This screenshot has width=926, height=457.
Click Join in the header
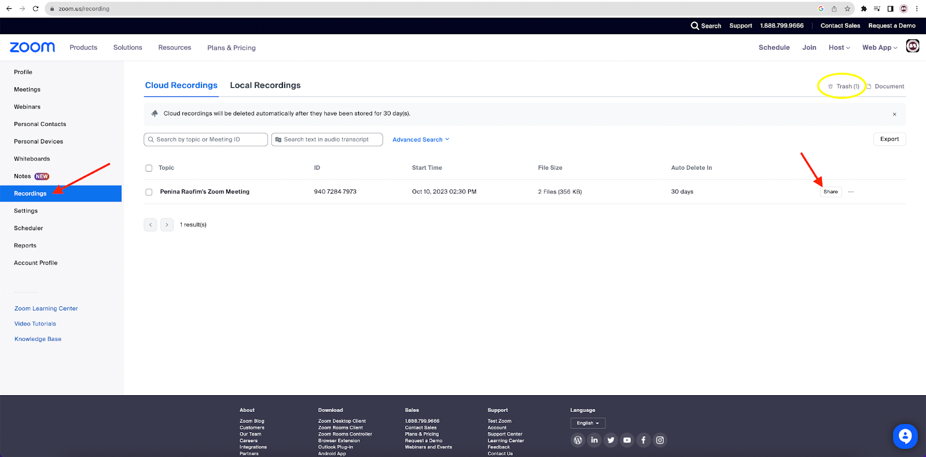809,47
